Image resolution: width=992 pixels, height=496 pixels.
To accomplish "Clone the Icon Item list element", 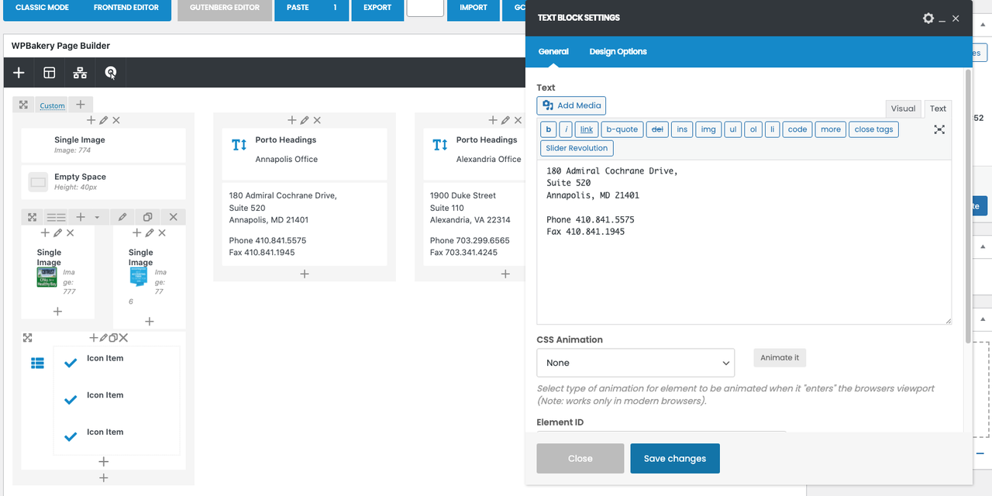I will [113, 338].
